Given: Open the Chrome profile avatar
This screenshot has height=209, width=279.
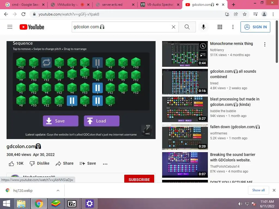Looking at the screenshot, I should 264,14.
